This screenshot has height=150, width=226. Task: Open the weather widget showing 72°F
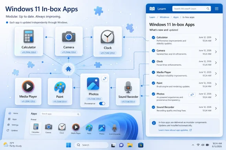click(13, 145)
